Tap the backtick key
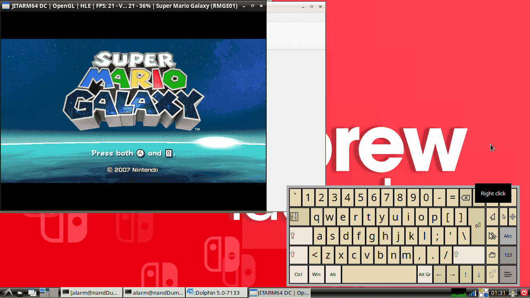This screenshot has height=298, width=530. 295,197
